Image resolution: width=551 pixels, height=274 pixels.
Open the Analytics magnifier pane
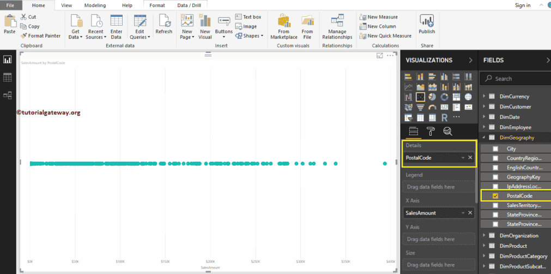click(447, 131)
